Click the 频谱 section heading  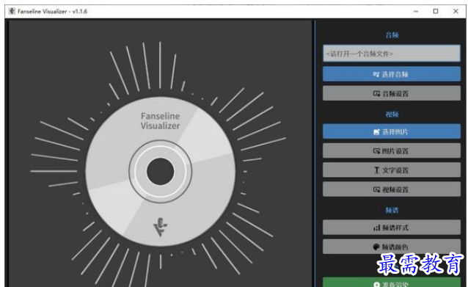click(392, 210)
